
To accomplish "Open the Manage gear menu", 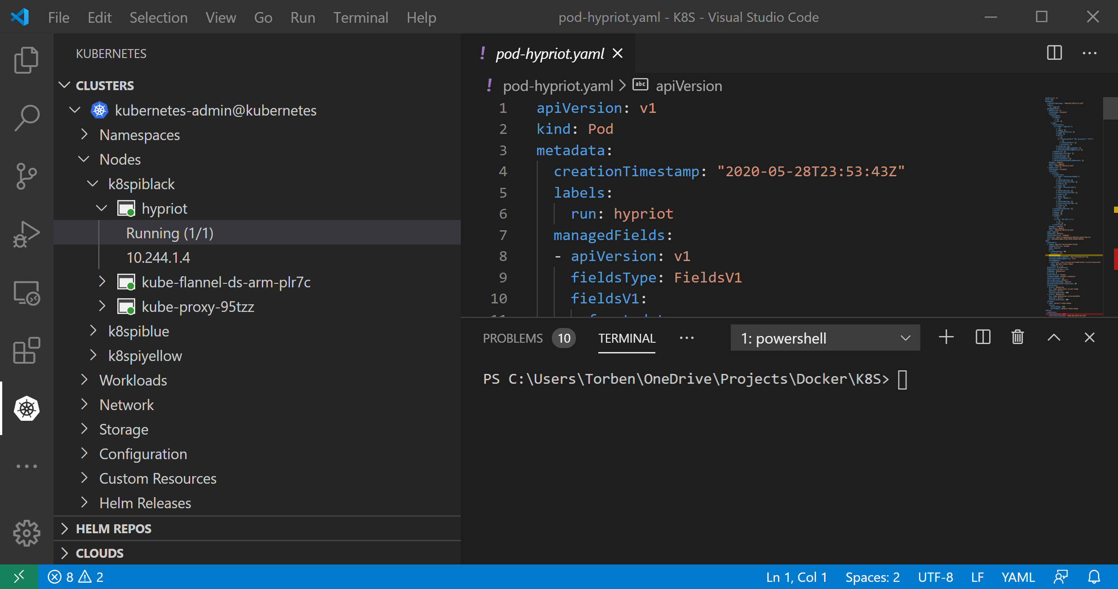I will click(26, 533).
